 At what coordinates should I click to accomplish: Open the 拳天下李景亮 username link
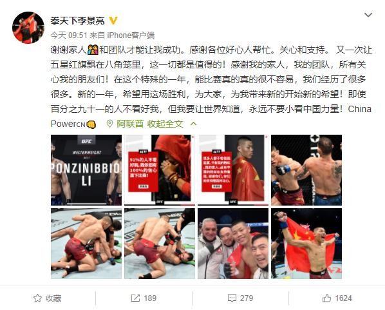coord(78,21)
